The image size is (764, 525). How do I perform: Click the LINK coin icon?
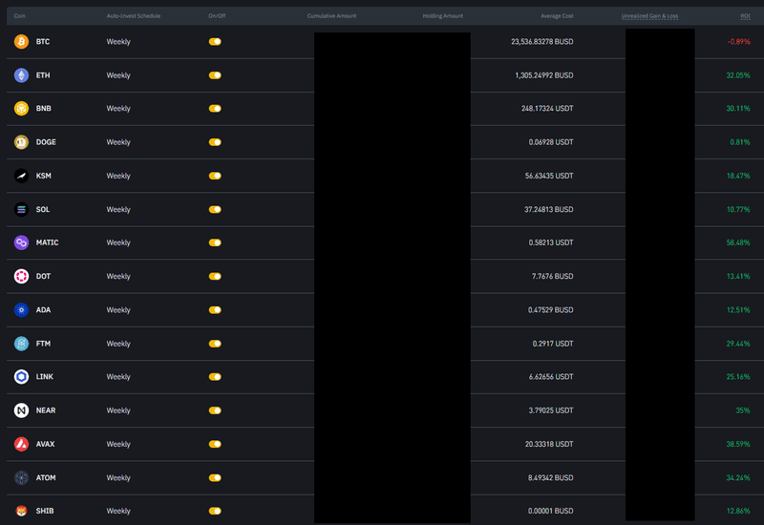(x=21, y=376)
